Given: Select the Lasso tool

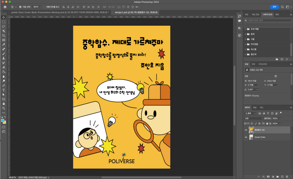Looking at the screenshot, I should (x=4, y=26).
